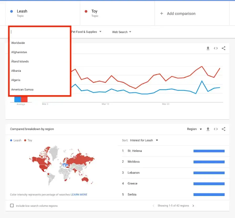
Task: Click the location search input field
Action: click(39, 32)
